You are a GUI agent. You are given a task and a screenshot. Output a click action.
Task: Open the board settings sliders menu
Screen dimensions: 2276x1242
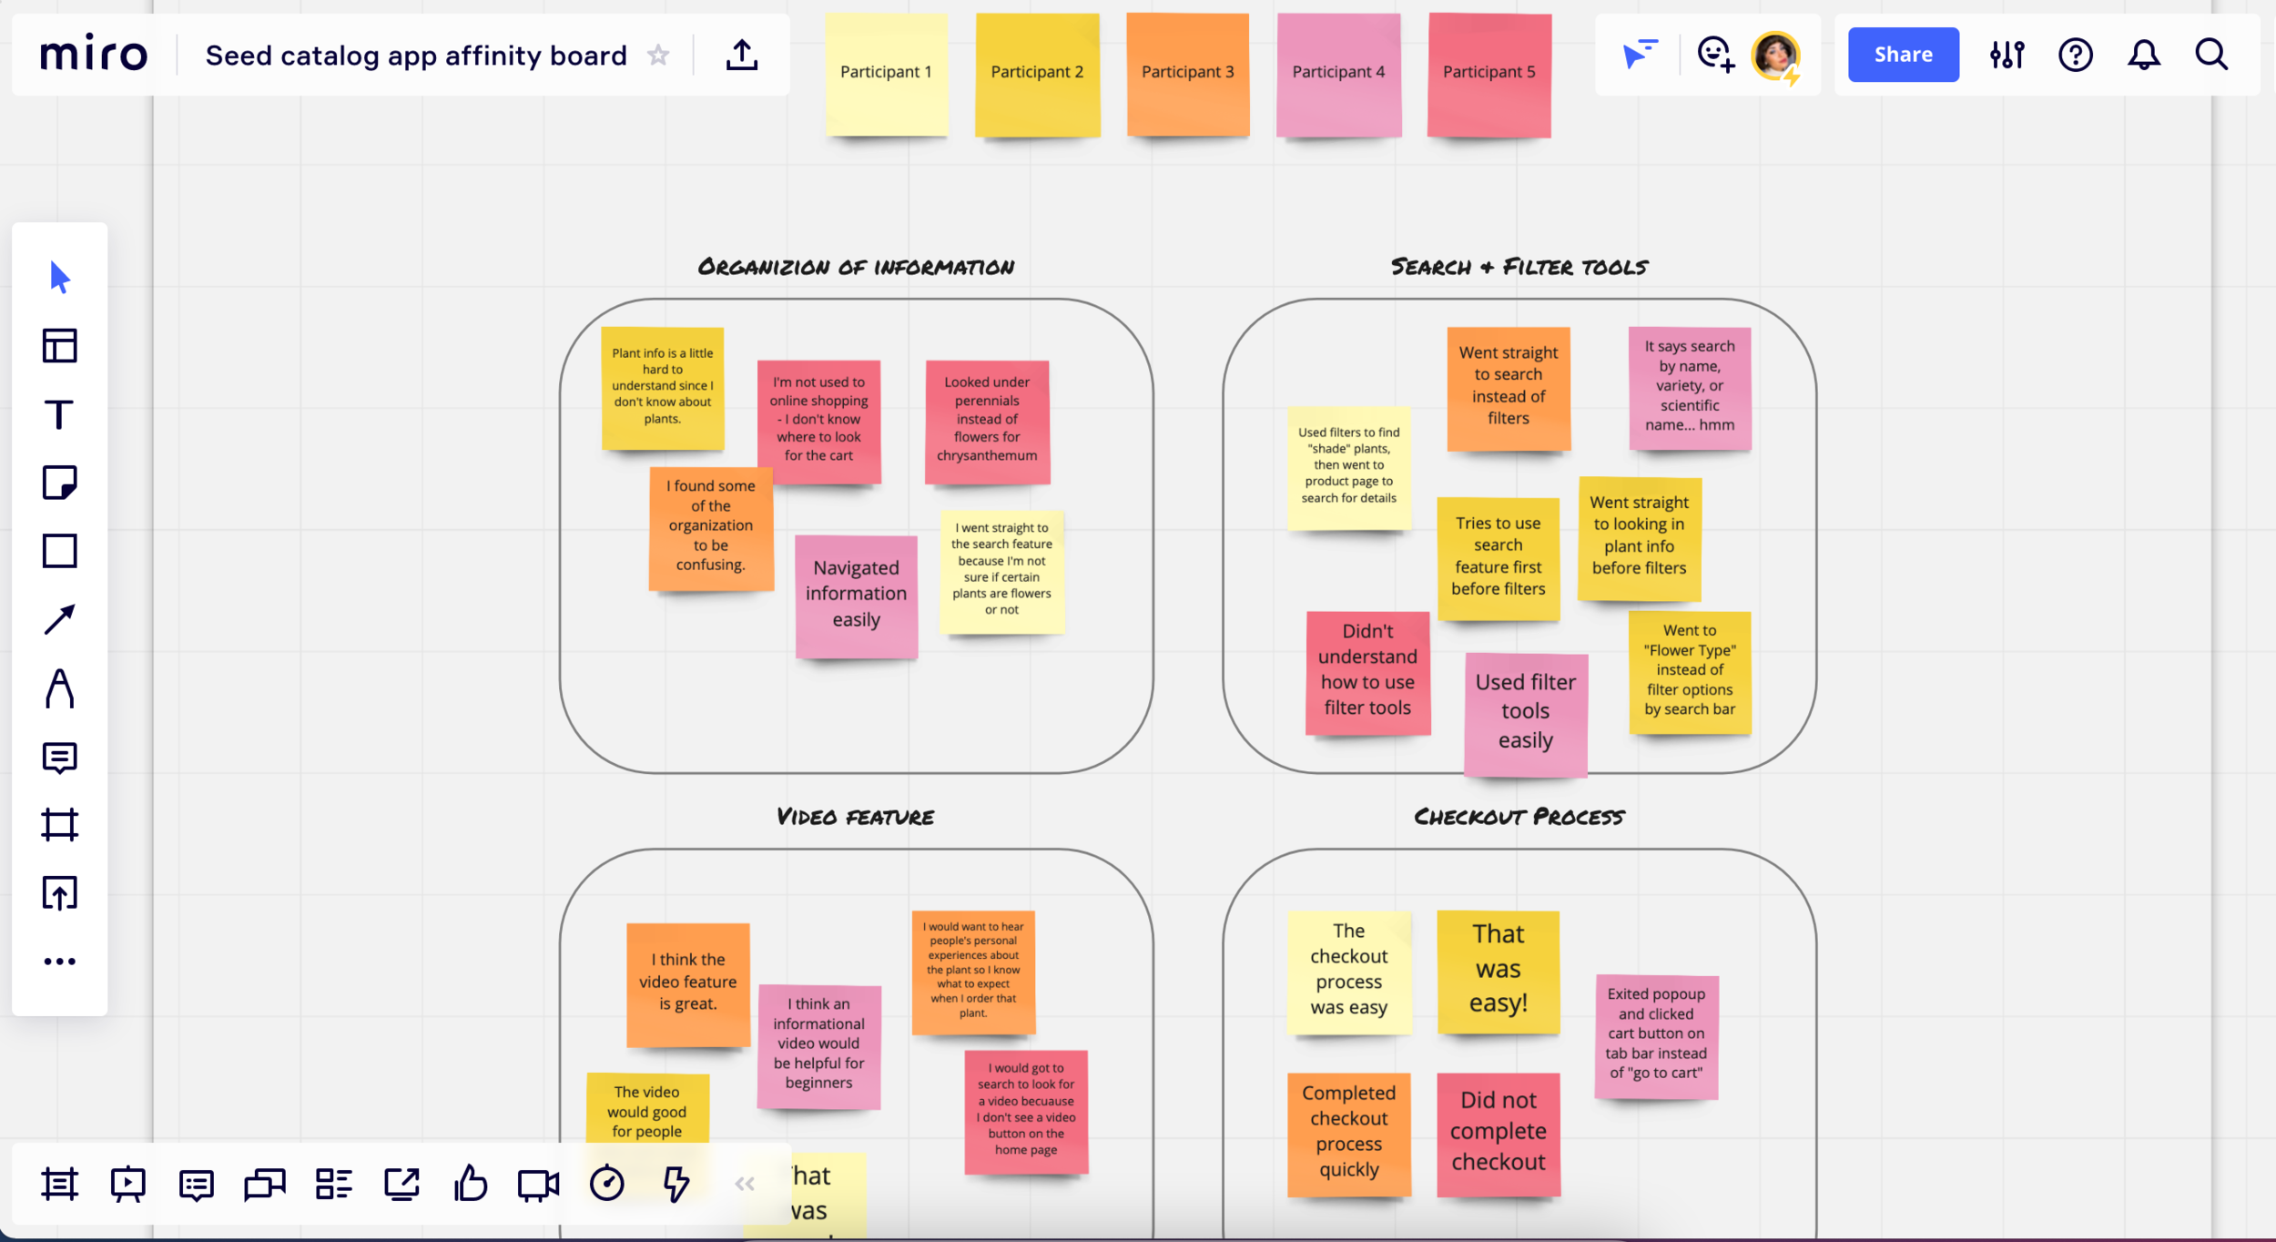coord(2007,55)
